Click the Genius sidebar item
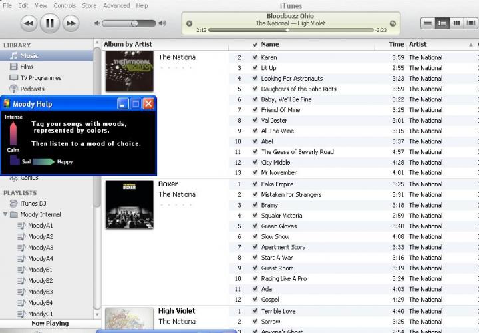The image size is (479, 333). [x=29, y=178]
